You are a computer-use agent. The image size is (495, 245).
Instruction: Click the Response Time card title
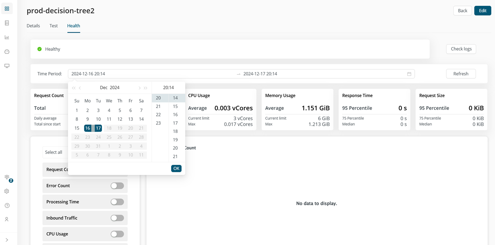(x=357, y=96)
